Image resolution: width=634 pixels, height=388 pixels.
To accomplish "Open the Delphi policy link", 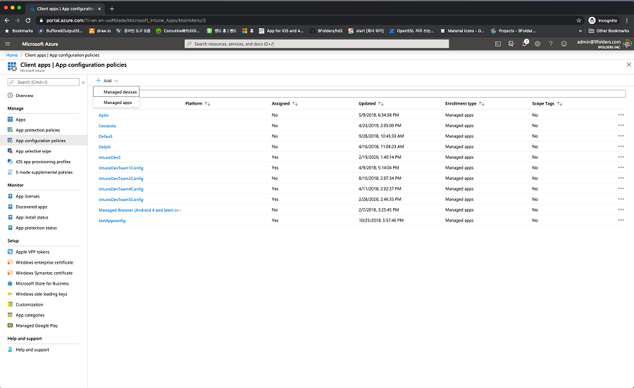I will (105, 147).
